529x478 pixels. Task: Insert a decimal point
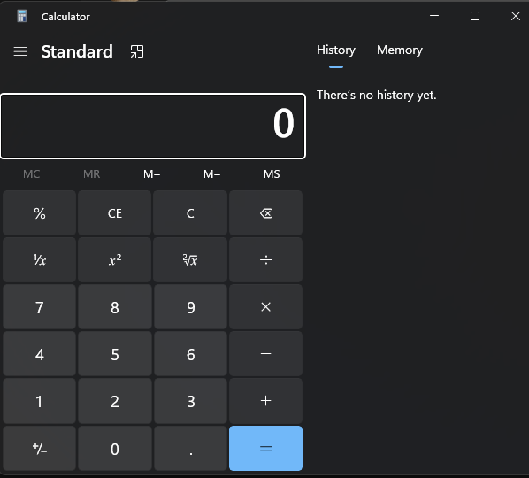coord(190,448)
